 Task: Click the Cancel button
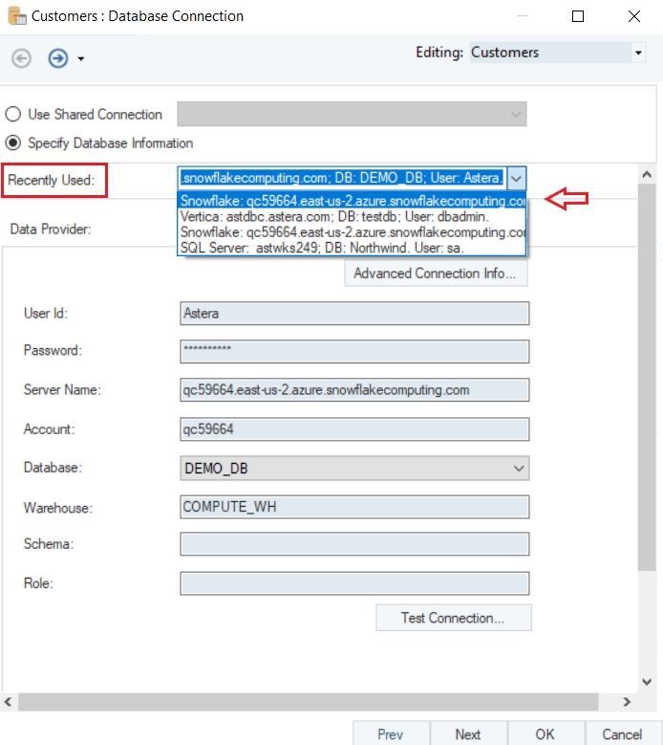pyautogui.click(x=623, y=734)
